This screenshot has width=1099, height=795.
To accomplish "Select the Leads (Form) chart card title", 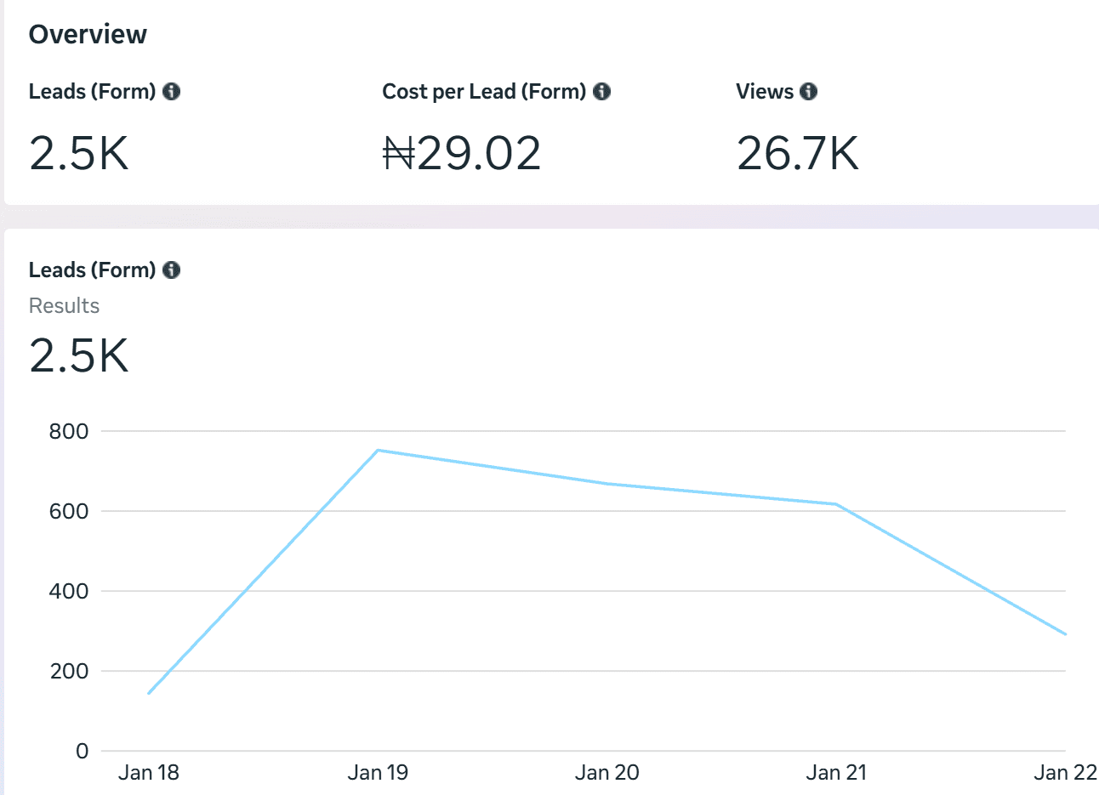I will pyautogui.click(x=94, y=270).
